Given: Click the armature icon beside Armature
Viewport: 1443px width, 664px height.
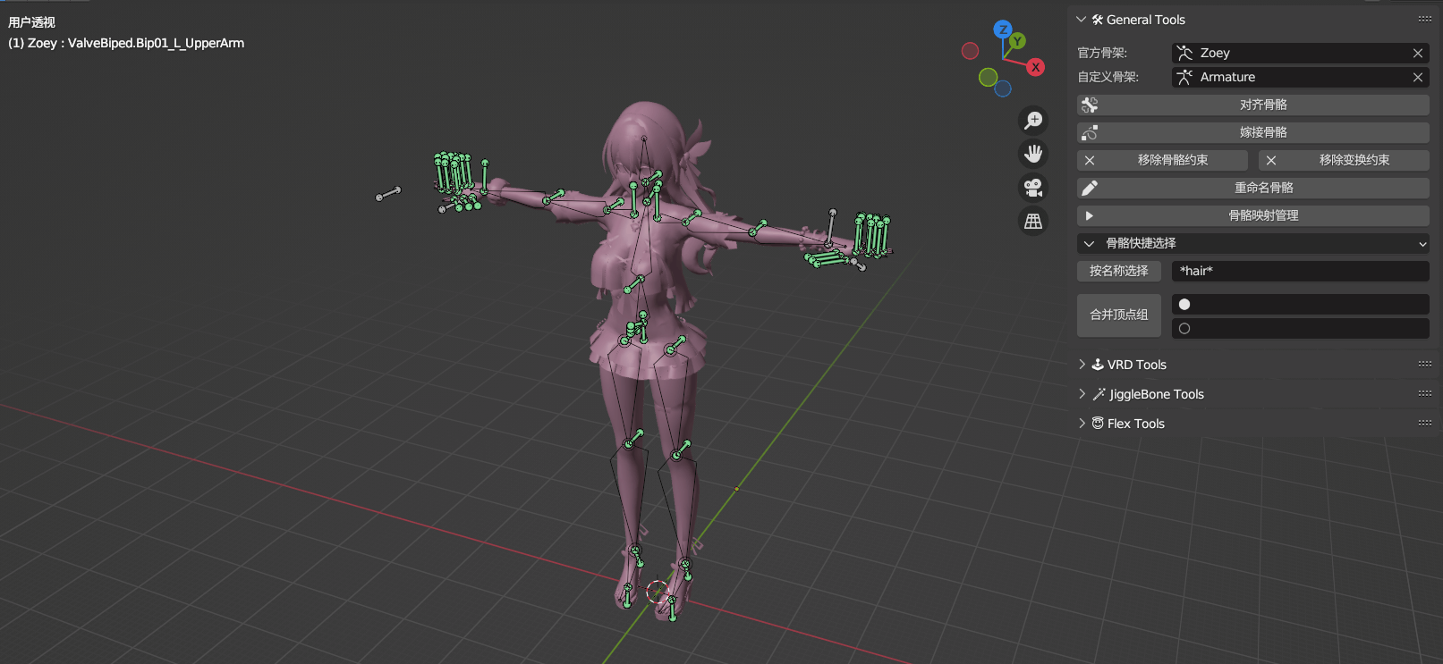Looking at the screenshot, I should point(1184,77).
